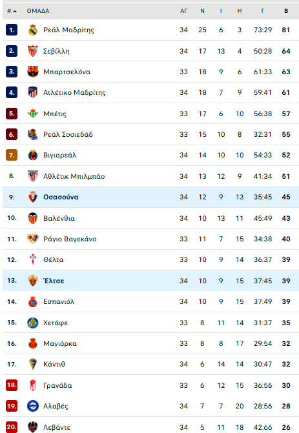Open the Οσασούνα team link
Screen dimensions: 299x433
(61, 197)
